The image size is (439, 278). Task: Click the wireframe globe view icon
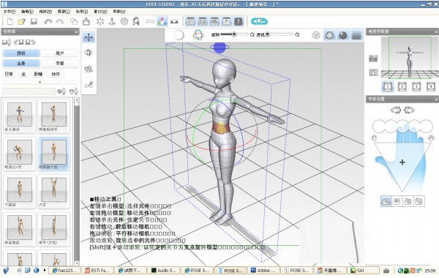pos(316,35)
